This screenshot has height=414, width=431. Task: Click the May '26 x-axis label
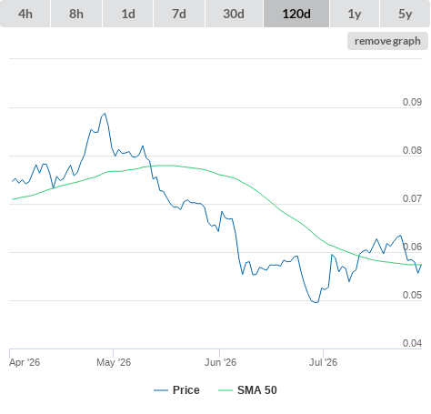114,362
